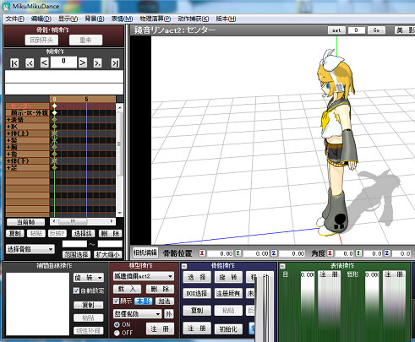Jump to first frame using |< button

point(14,63)
